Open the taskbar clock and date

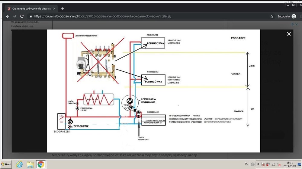pyautogui.click(x=292, y=164)
